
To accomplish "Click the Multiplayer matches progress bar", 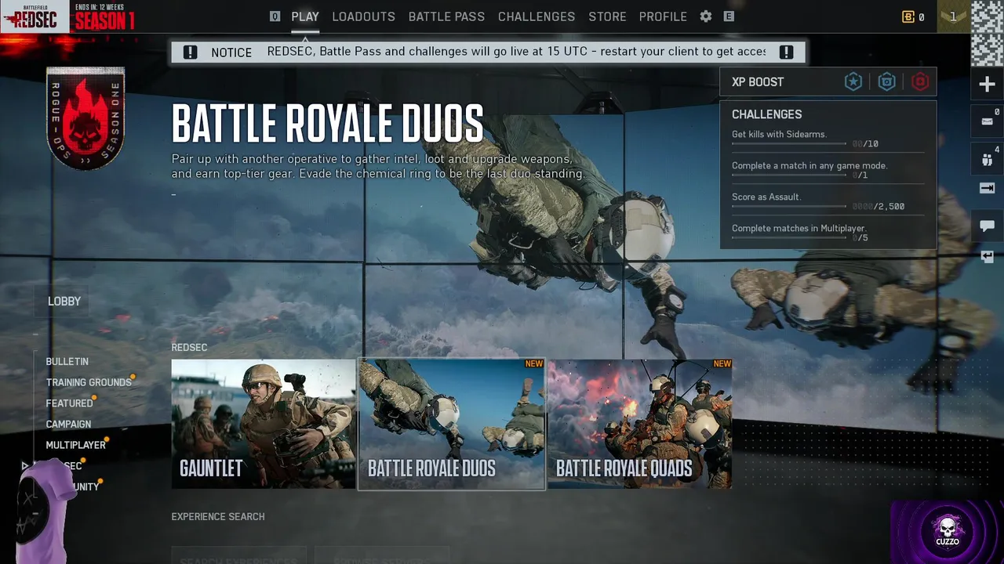I will click(789, 238).
